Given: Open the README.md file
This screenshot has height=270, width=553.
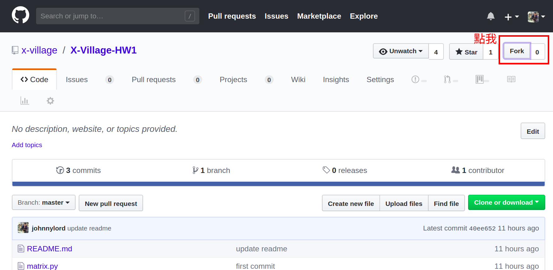Looking at the screenshot, I should point(49,249).
